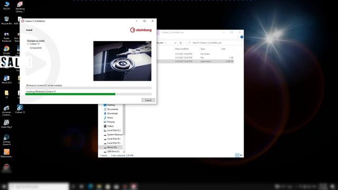The height and width of the screenshot is (190, 338).
Task: Open Videos in Explorer navigation pane
Action: coord(108,126)
